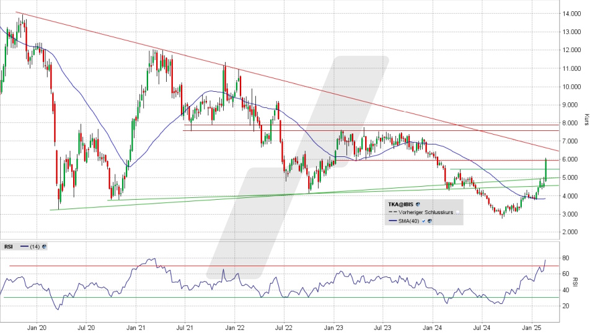This screenshot has width=595, height=335.
Task: Click the blue RSI line sample in legend
Action: [x=24, y=246]
